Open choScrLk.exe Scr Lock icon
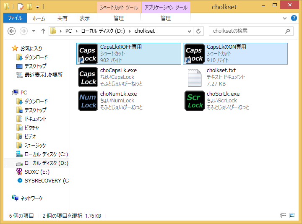302x224 pixels. (x=195, y=101)
